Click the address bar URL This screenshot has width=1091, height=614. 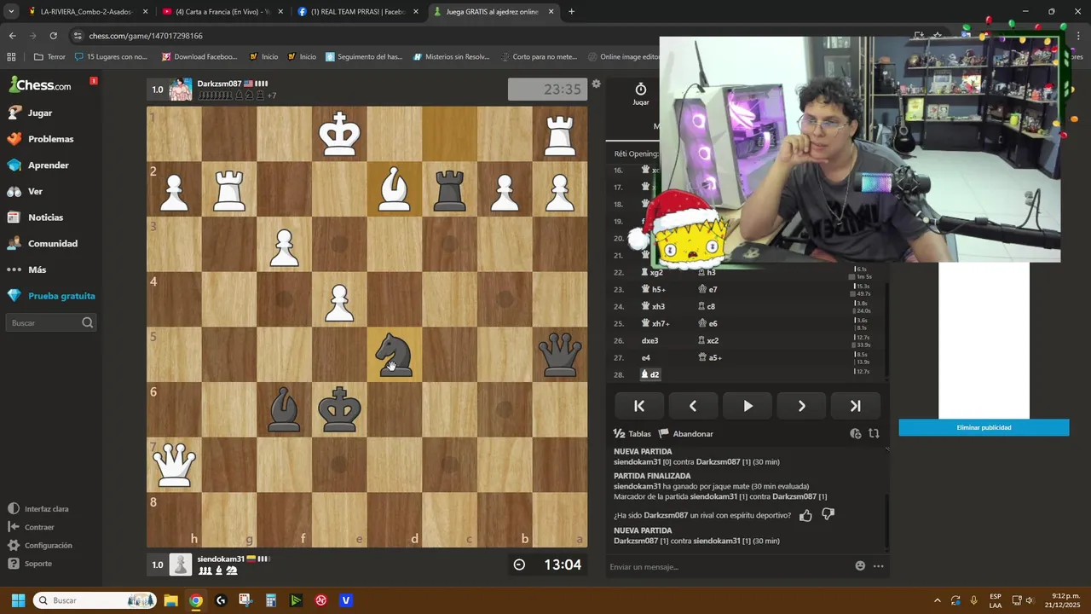[146, 36]
